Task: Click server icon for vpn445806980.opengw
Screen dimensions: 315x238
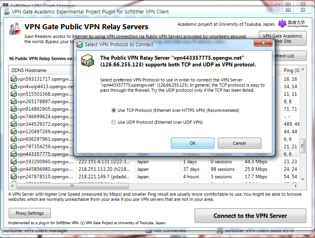Action: pyautogui.click(x=14, y=169)
